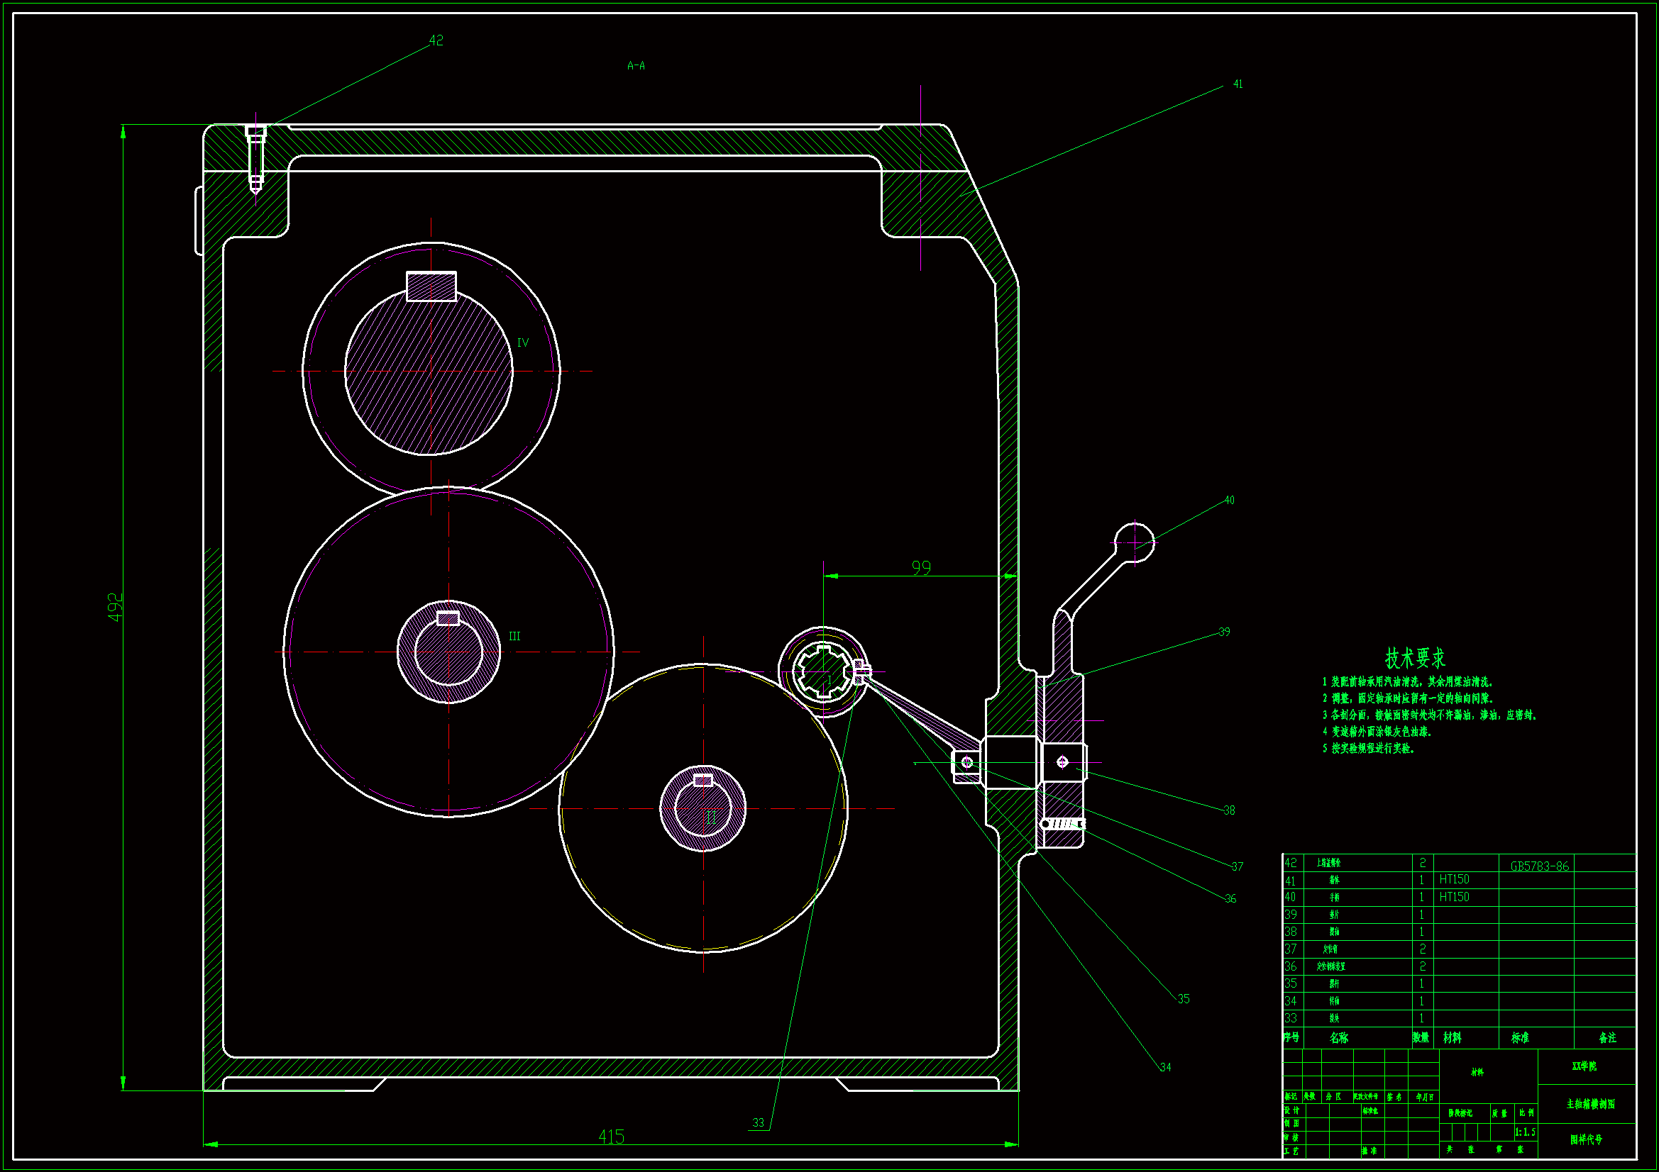The image size is (1659, 1172).
Task: Click the round handle knob ball
Action: [x=1135, y=542]
